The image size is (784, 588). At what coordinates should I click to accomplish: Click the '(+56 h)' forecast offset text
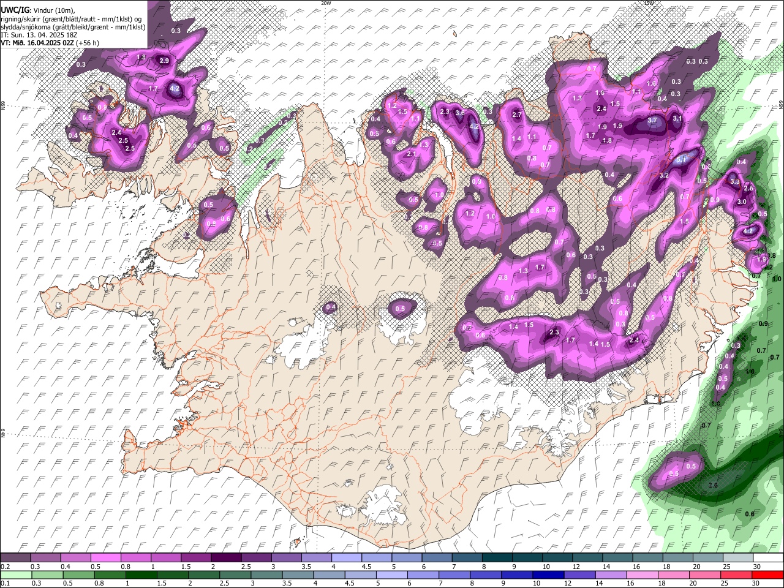point(88,43)
